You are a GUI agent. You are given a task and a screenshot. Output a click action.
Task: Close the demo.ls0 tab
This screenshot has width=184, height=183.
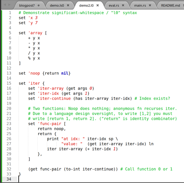pyautogui.click(x=68, y=5)
